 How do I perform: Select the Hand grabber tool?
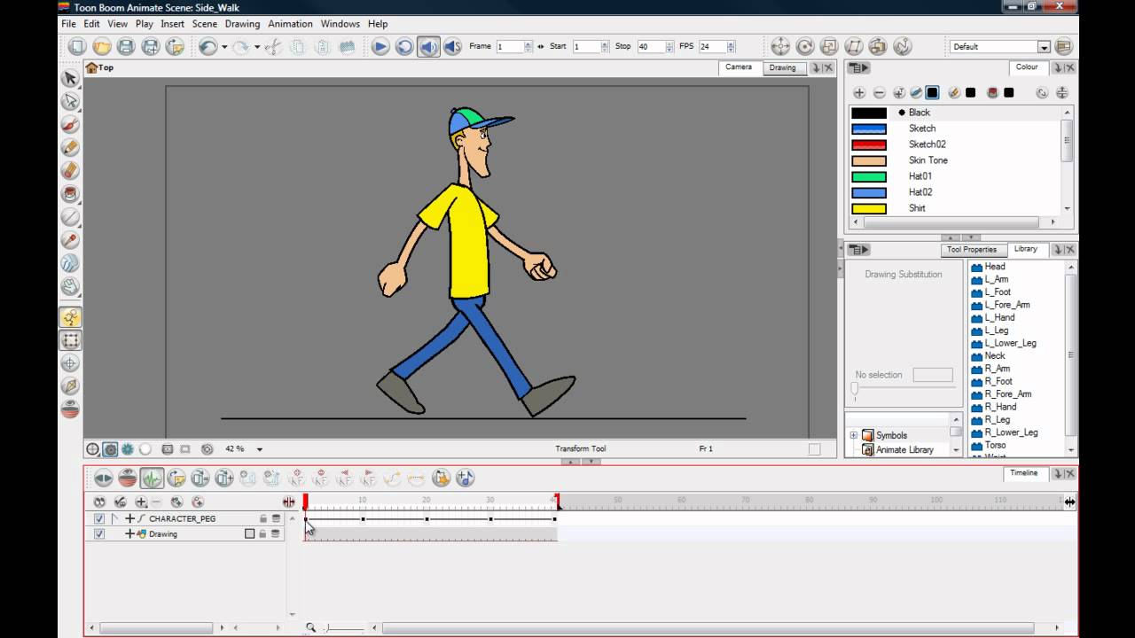click(x=70, y=286)
